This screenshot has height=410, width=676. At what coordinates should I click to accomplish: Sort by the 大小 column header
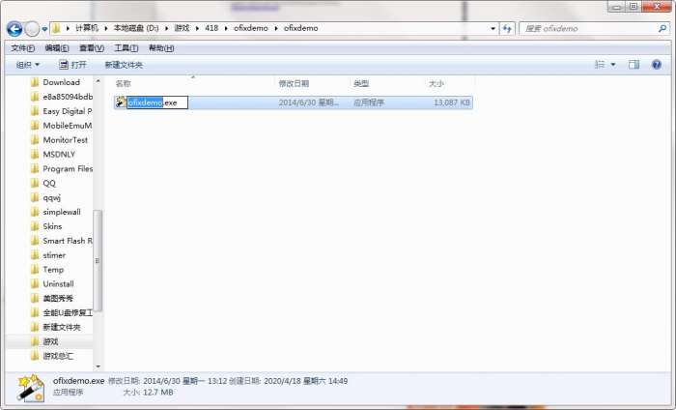click(x=436, y=84)
